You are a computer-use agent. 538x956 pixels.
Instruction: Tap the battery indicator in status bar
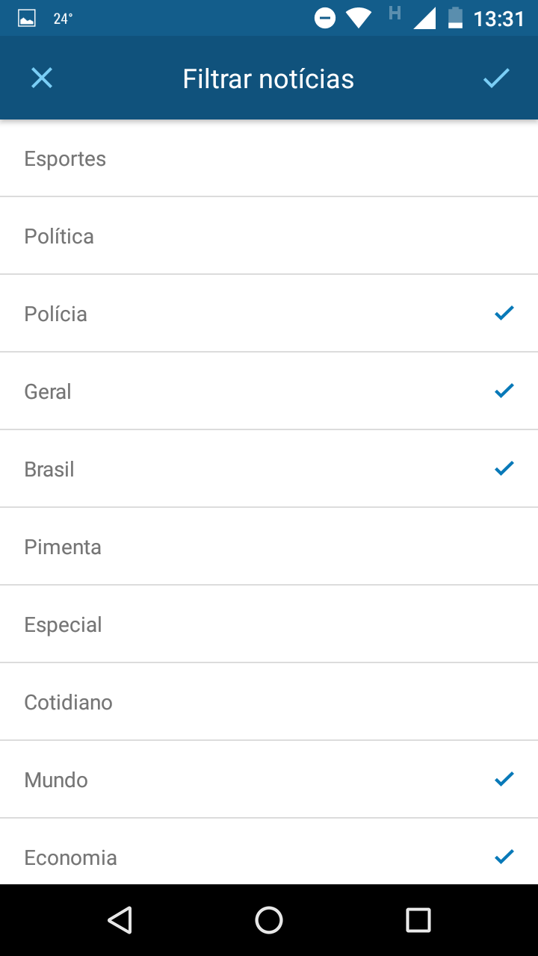tap(455, 18)
